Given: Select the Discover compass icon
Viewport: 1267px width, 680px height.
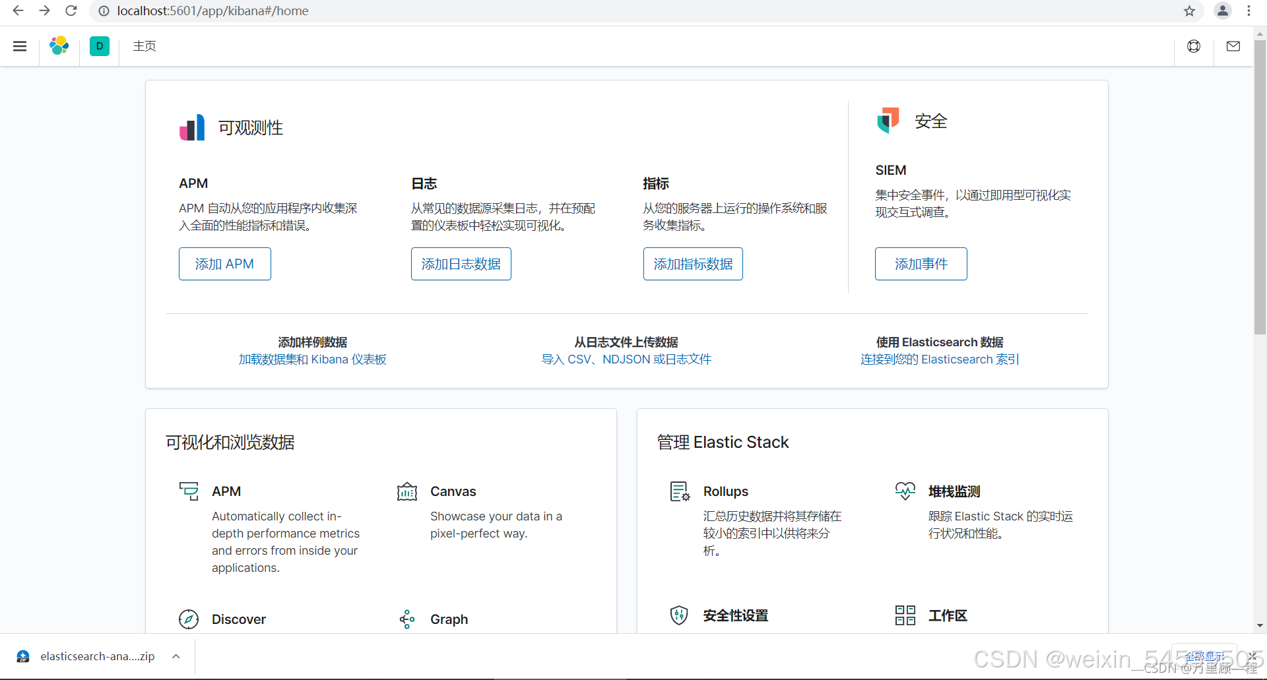Looking at the screenshot, I should pyautogui.click(x=189, y=619).
